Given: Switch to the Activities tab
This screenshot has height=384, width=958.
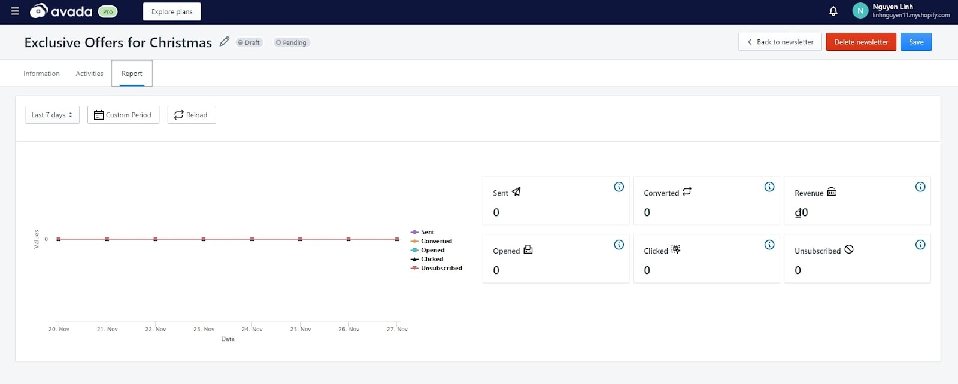Looking at the screenshot, I should pos(89,74).
